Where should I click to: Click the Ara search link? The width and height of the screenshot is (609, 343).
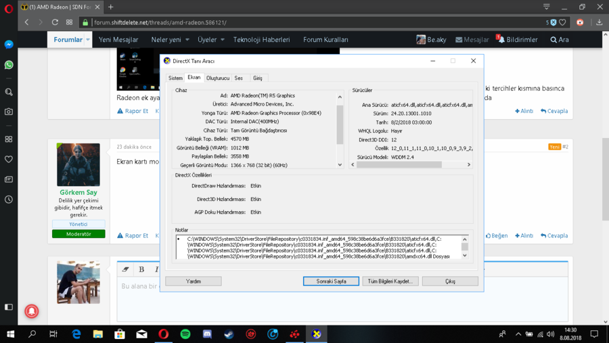560,40
